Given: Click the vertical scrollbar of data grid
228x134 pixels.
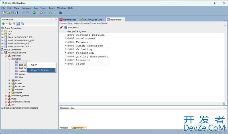Looking at the screenshot, I should (226, 64).
